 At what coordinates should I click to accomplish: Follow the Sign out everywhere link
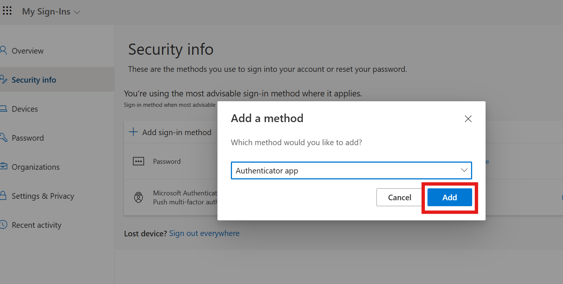[204, 233]
